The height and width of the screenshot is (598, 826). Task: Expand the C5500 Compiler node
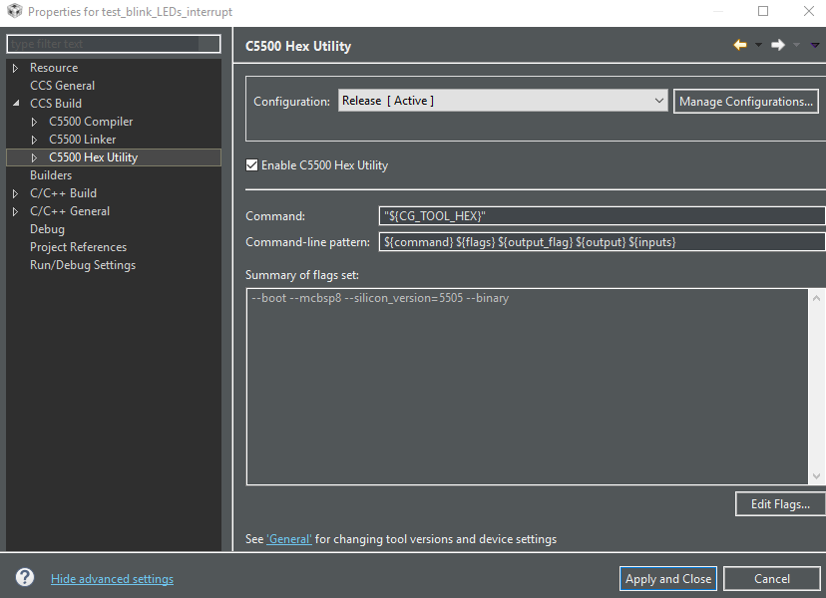[34, 122]
